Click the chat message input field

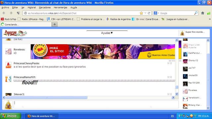(x=96, y=104)
